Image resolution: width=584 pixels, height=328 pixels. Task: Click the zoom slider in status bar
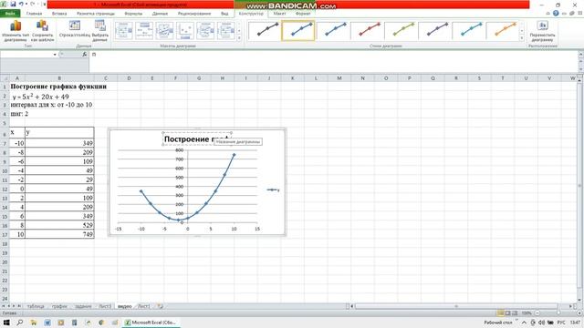click(x=558, y=313)
